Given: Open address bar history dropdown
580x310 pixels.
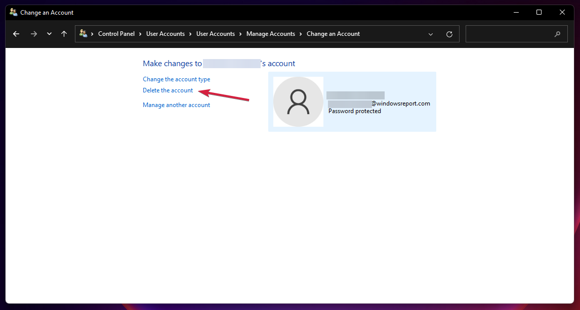Looking at the screenshot, I should 431,34.
